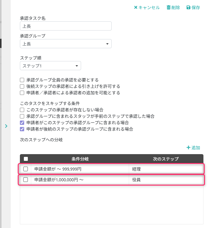Expand the side panel with chevron arrow
The height and width of the screenshot is (228, 212).
tap(6, 126)
